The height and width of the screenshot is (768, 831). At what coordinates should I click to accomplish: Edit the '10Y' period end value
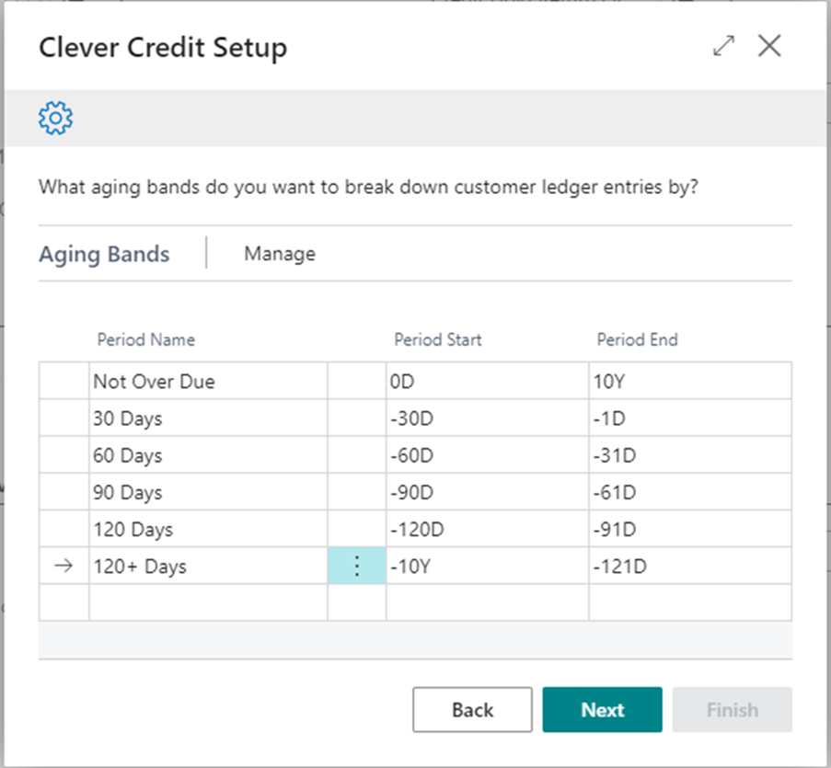(690, 381)
